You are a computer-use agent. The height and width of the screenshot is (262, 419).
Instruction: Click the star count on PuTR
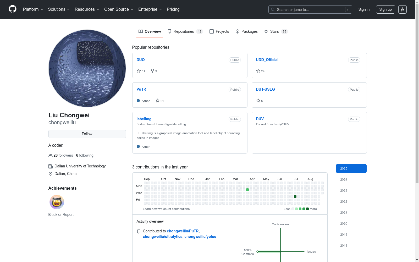click(160, 101)
